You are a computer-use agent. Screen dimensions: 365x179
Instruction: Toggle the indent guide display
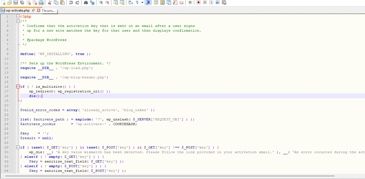tap(148, 2)
